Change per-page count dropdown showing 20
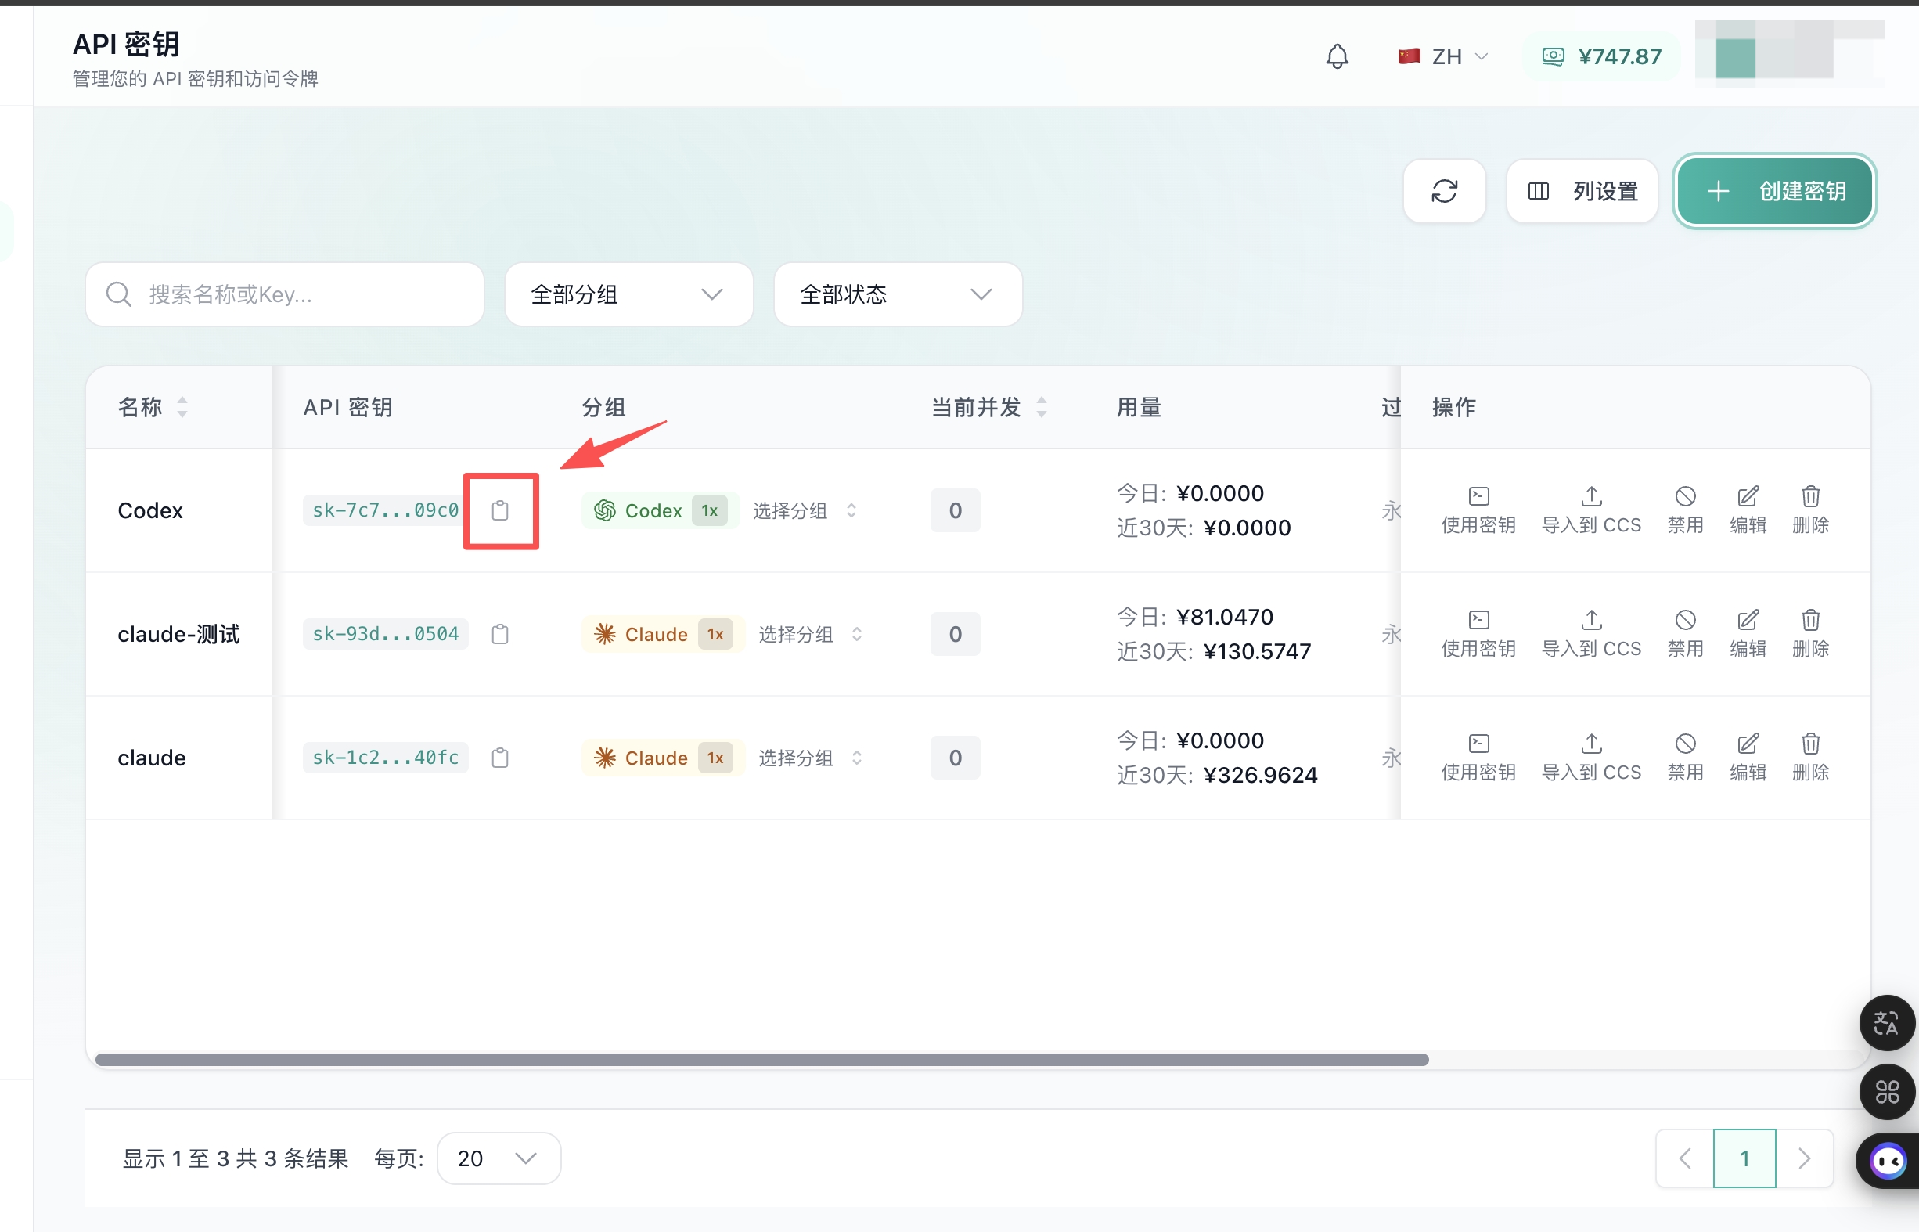This screenshot has width=1919, height=1232. click(x=499, y=1158)
